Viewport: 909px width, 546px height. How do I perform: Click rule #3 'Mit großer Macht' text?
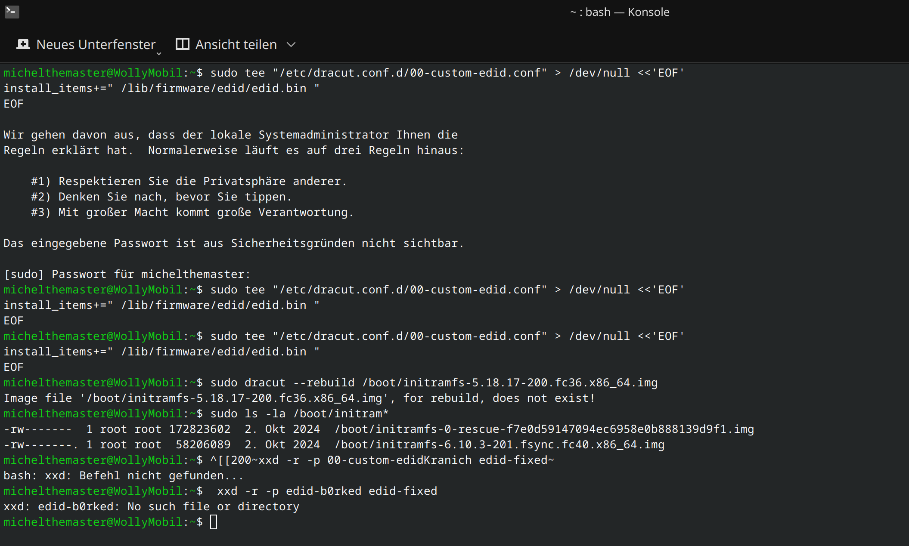tap(206, 212)
